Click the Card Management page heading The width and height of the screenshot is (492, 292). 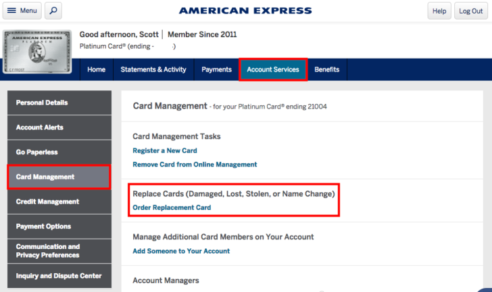coord(170,106)
